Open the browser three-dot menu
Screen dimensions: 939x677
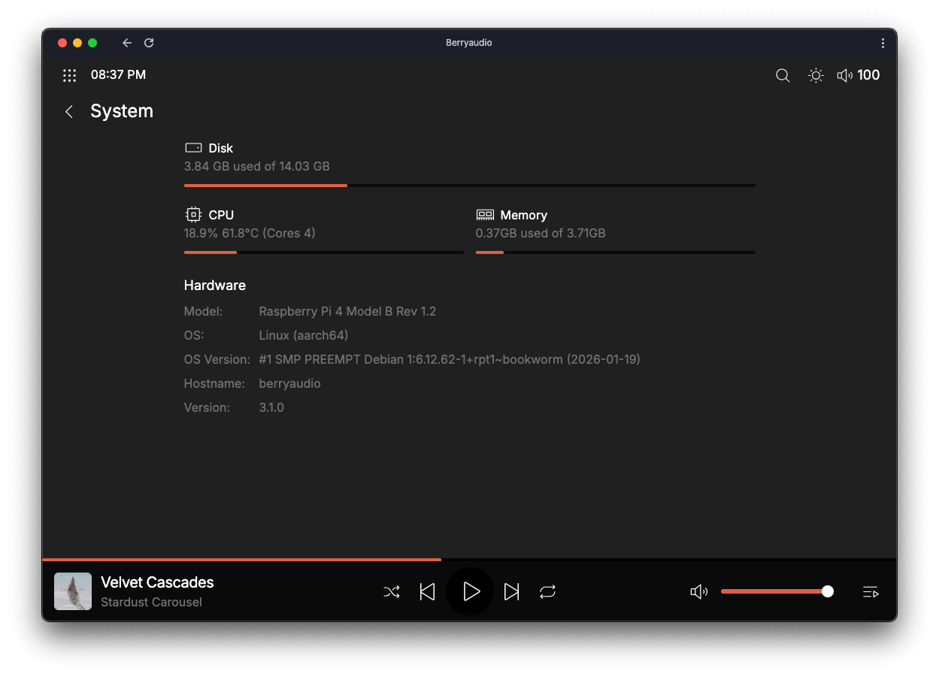pos(883,43)
